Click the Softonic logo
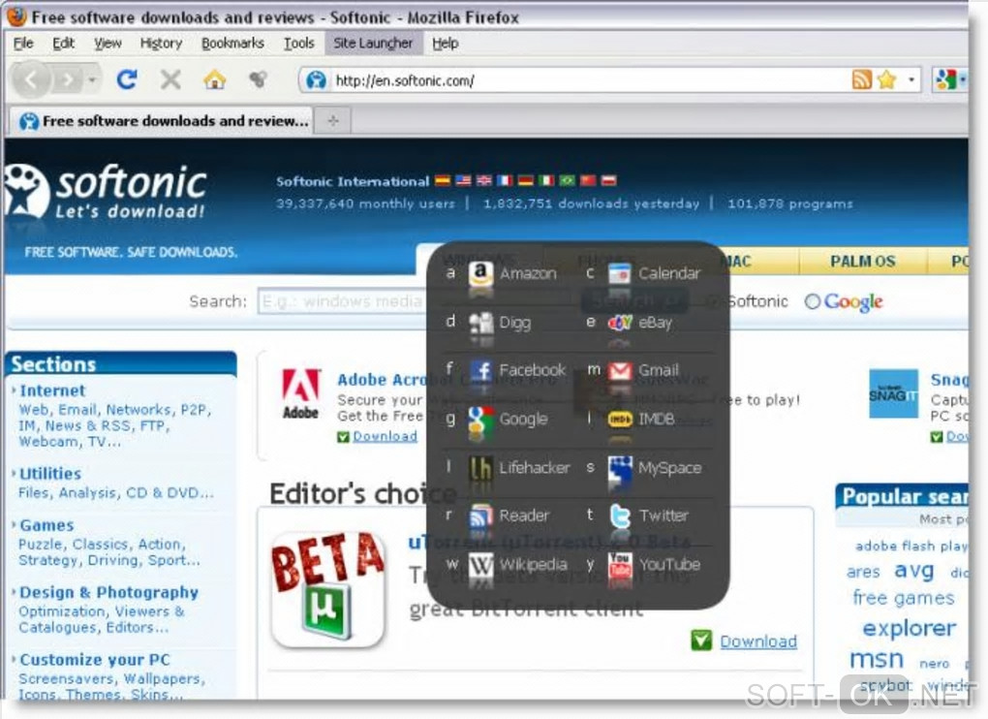 click(x=105, y=191)
